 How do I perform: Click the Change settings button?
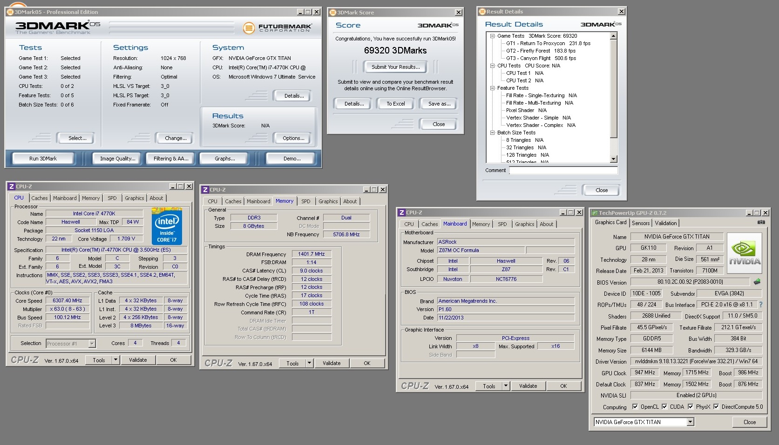(176, 138)
